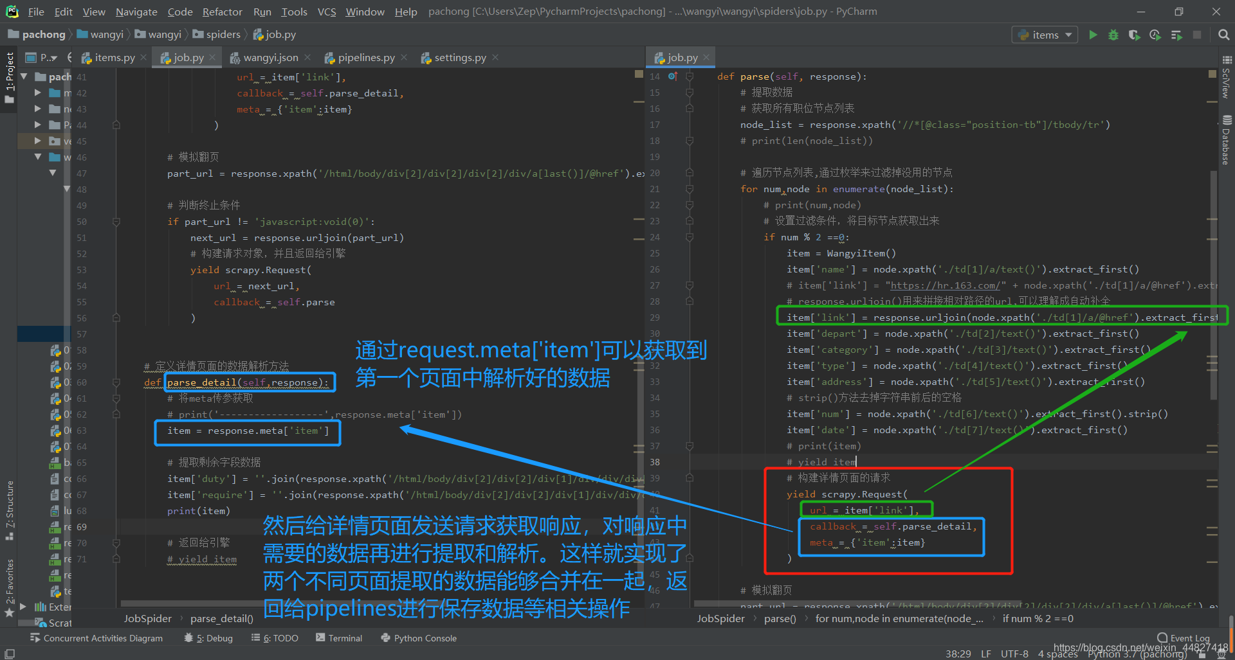Collapse the fold marker at line 50
This screenshot has height=660, width=1235.
(116, 222)
